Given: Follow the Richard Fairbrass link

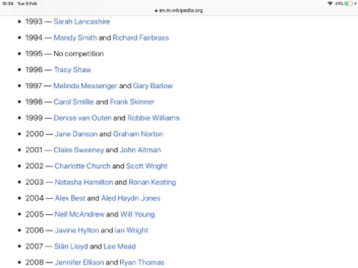Looking at the screenshot, I should coord(141,38).
